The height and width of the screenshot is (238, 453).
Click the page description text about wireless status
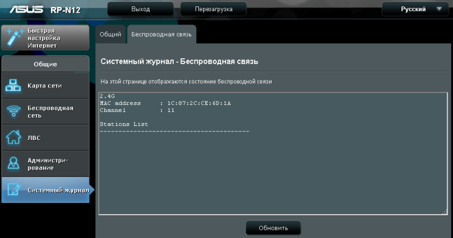[186, 82]
